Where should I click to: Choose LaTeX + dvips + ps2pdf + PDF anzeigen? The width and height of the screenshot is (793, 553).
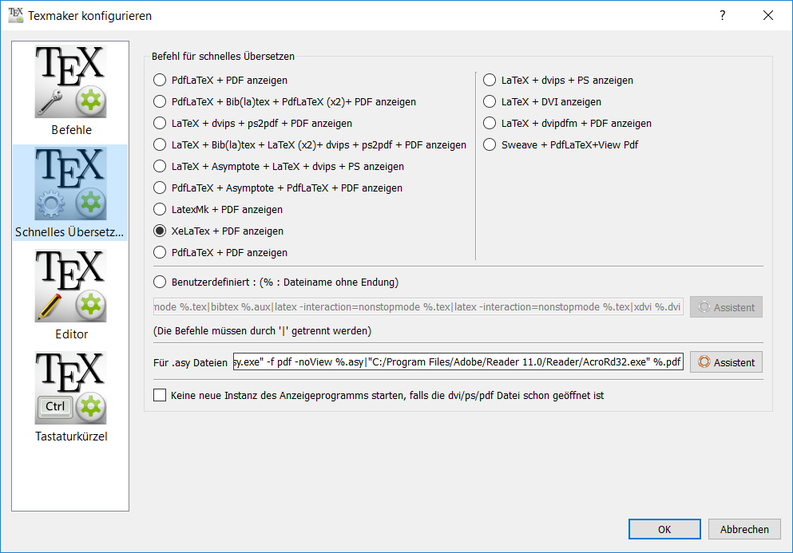(x=160, y=123)
